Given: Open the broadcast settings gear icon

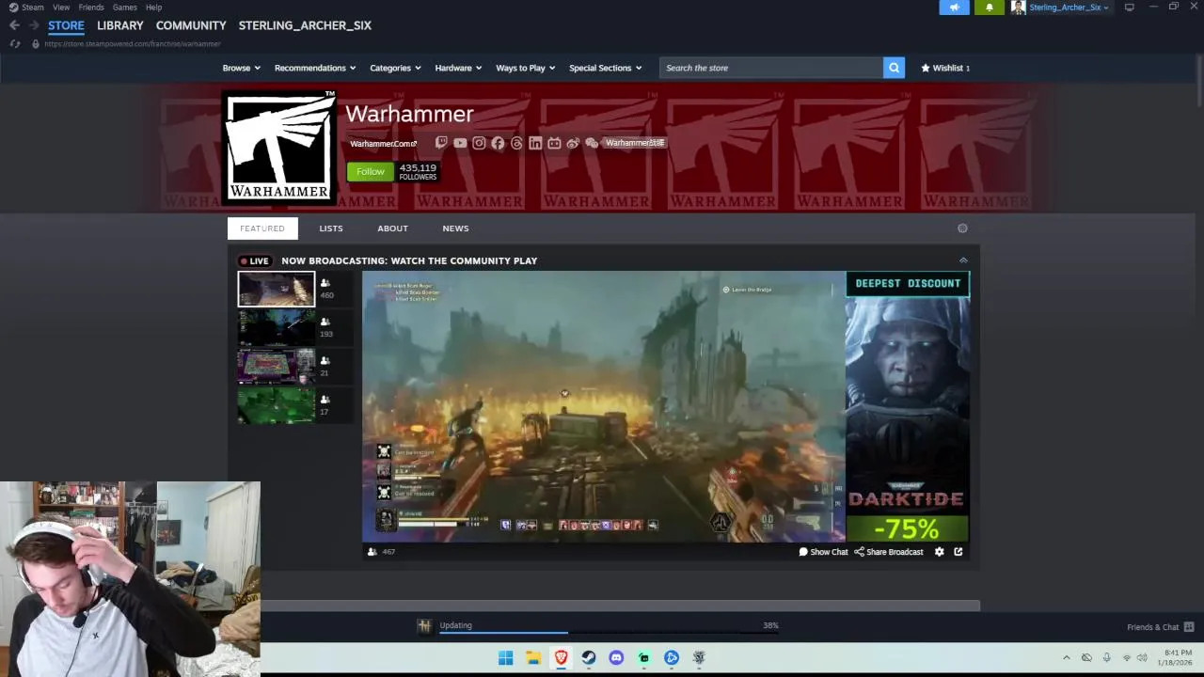Looking at the screenshot, I should pos(939,552).
